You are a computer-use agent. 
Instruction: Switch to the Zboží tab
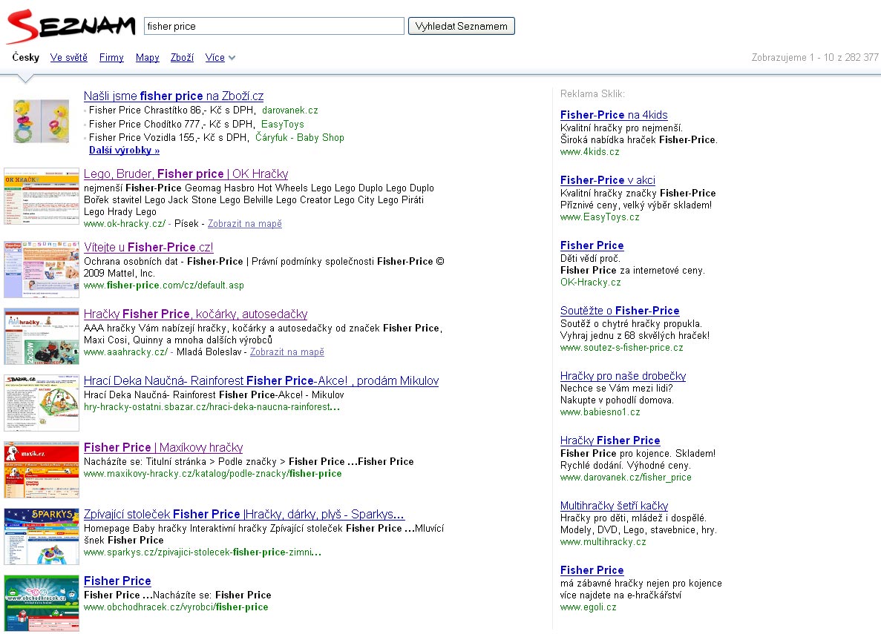[x=182, y=57]
